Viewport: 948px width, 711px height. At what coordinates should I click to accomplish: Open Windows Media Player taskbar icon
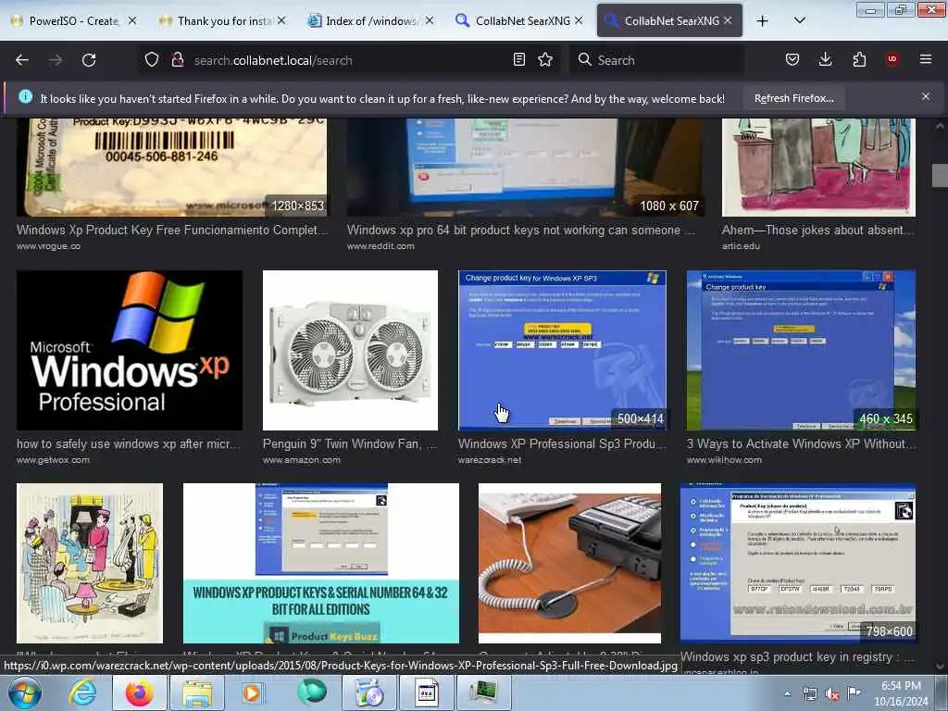coord(252,692)
